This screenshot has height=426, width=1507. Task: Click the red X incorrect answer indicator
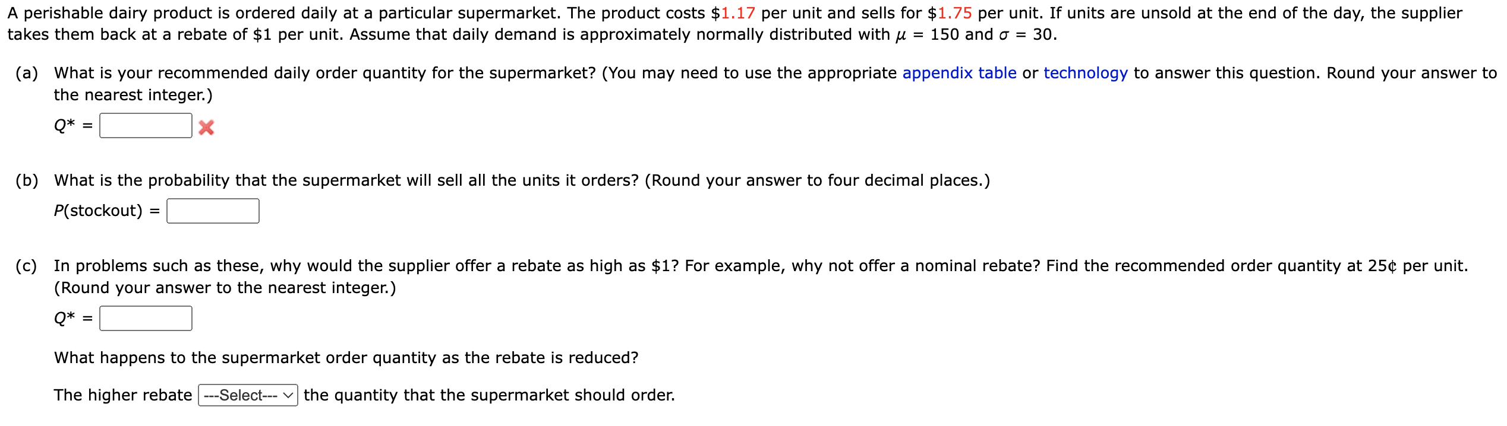[207, 127]
